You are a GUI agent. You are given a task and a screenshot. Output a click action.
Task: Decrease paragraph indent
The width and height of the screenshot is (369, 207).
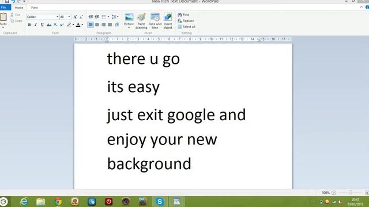pyautogui.click(x=91, y=17)
